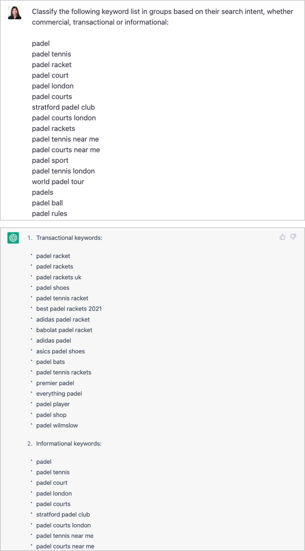Image resolution: width=305 pixels, height=551 pixels.
Task: Click the user profile avatar picture
Action: [x=14, y=13]
